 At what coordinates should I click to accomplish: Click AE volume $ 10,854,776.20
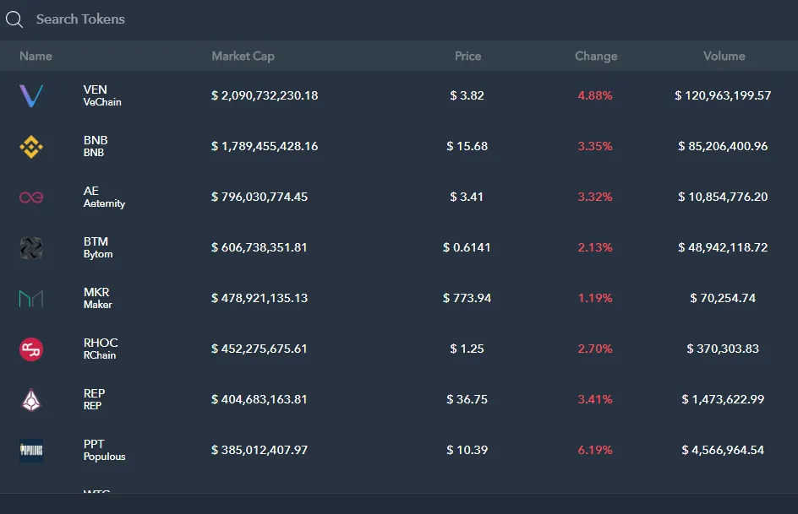click(724, 197)
